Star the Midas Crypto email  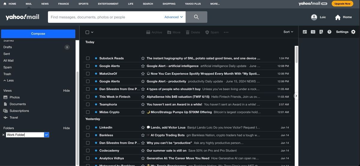[143, 112]
